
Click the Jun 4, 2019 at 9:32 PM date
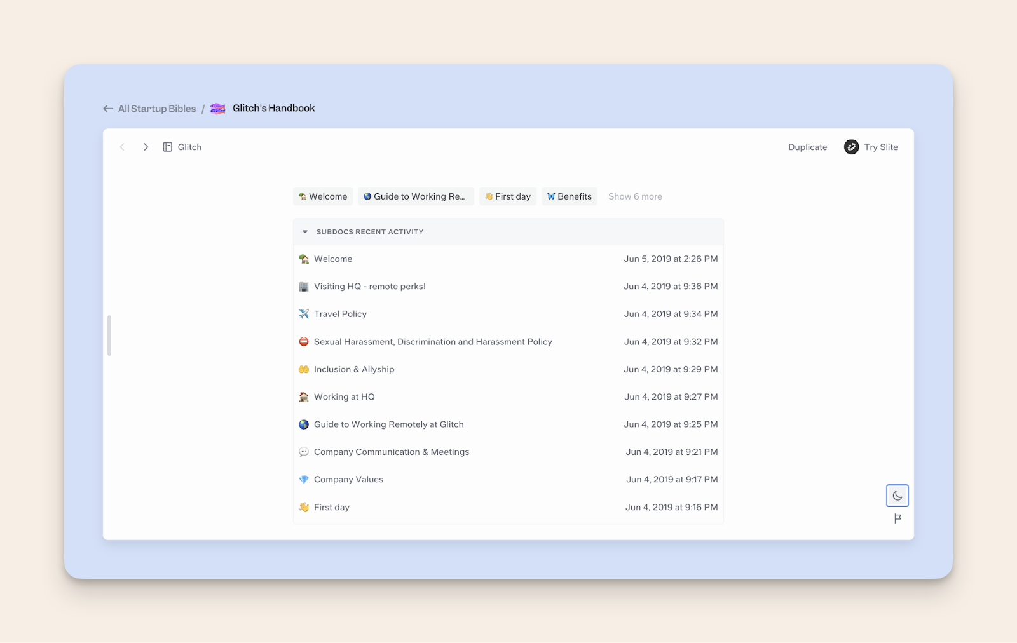point(671,342)
